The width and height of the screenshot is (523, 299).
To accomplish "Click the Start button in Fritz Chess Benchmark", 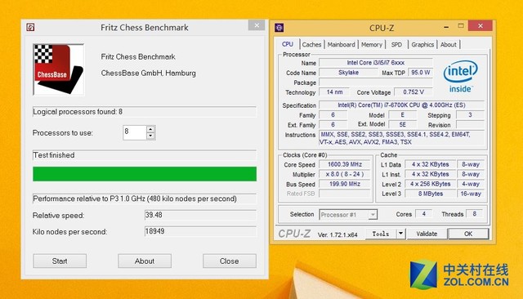I will 60,261.
